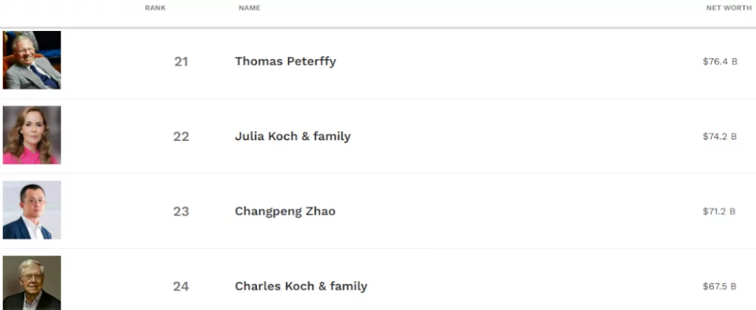The image size is (756, 310).
Task: Click the divider line below the column headers
Action: coord(378,28)
